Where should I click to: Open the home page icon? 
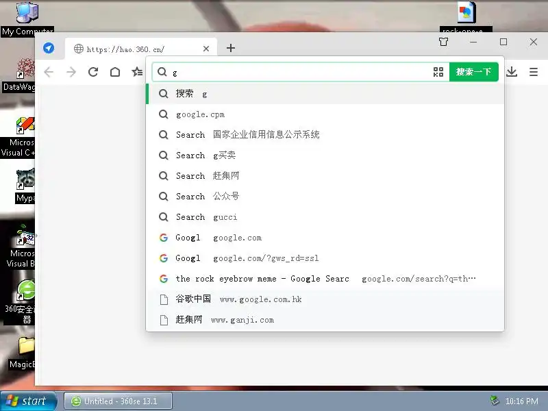[115, 72]
